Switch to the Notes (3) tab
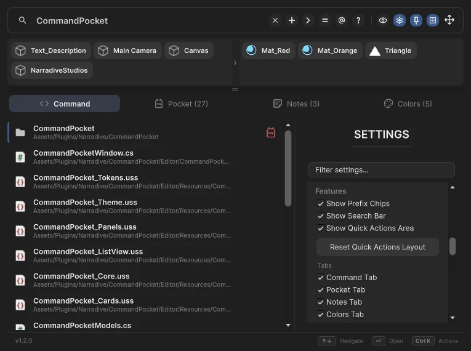Image resolution: width=471 pixels, height=351 pixels. (x=296, y=103)
